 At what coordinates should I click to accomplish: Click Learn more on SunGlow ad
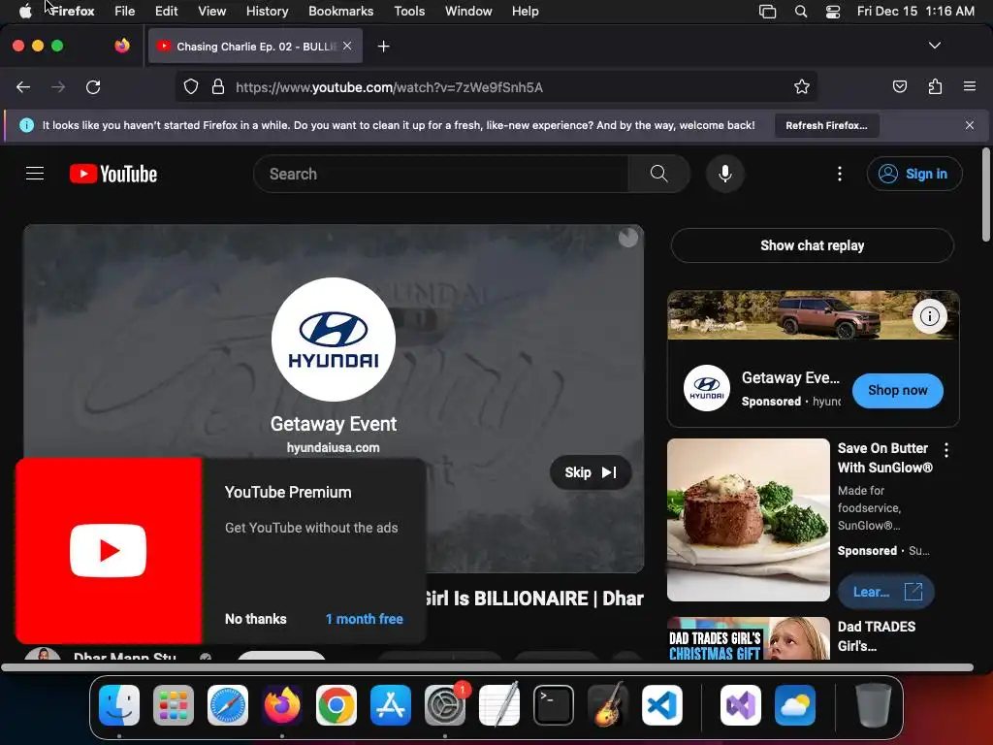[886, 592]
